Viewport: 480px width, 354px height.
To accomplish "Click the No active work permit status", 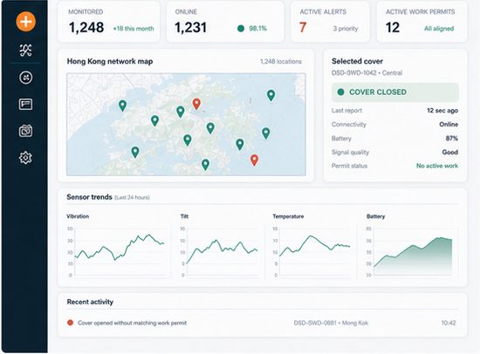I will click(x=437, y=166).
